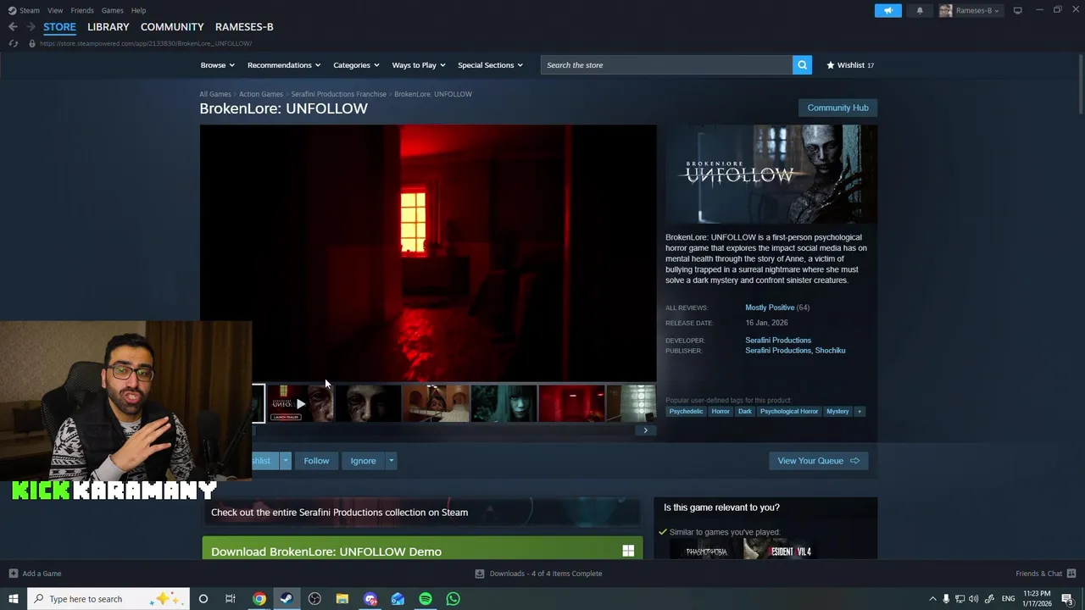1085x610 pixels.
Task: Select the Psychedelic tag
Action: tap(686, 411)
